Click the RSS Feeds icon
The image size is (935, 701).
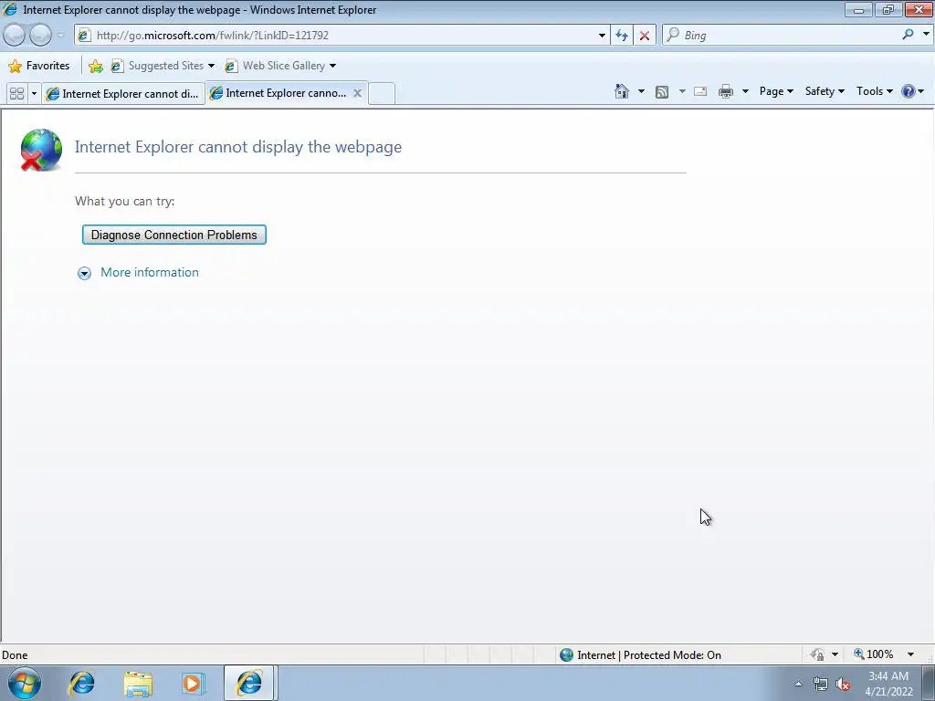(x=662, y=91)
